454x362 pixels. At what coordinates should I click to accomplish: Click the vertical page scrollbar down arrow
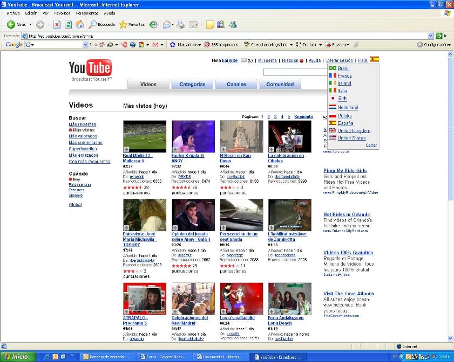[451, 338]
